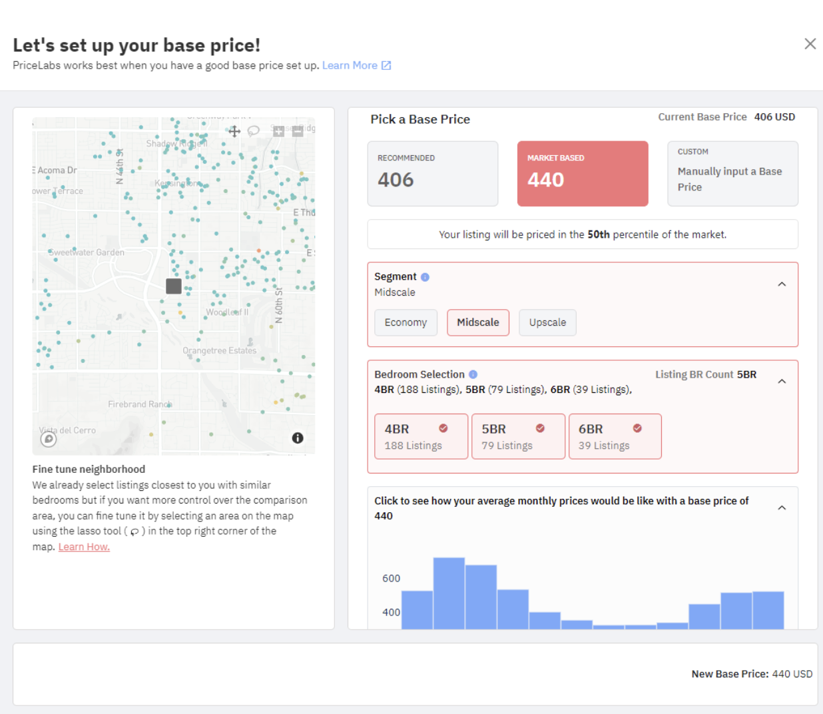Collapse the Segment section
This screenshot has height=714, width=823.
[782, 284]
